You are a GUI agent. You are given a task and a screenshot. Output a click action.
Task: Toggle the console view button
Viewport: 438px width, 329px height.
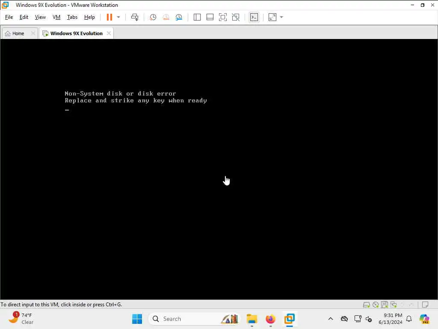point(254,17)
